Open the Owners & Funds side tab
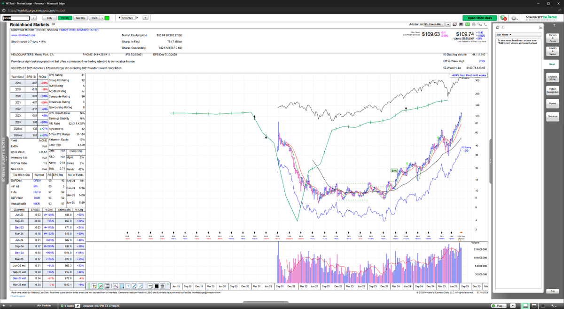 click(553, 37)
